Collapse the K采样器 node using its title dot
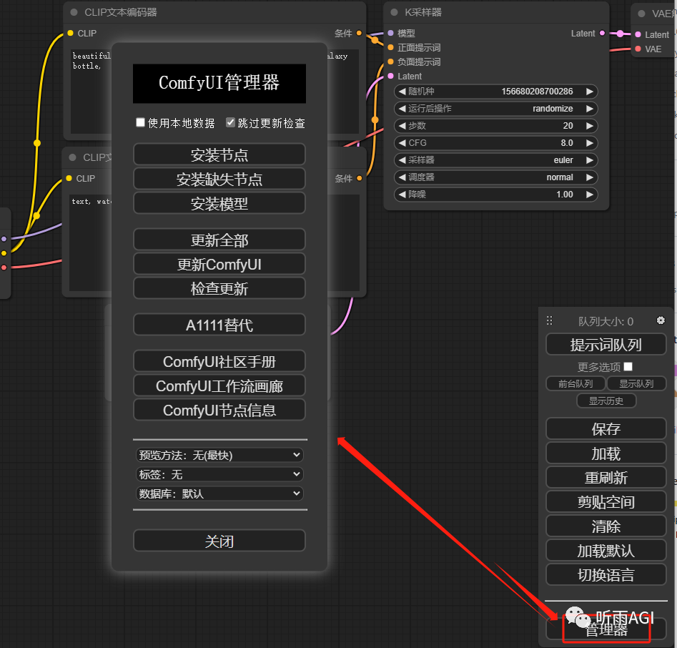The image size is (677, 648). (394, 12)
